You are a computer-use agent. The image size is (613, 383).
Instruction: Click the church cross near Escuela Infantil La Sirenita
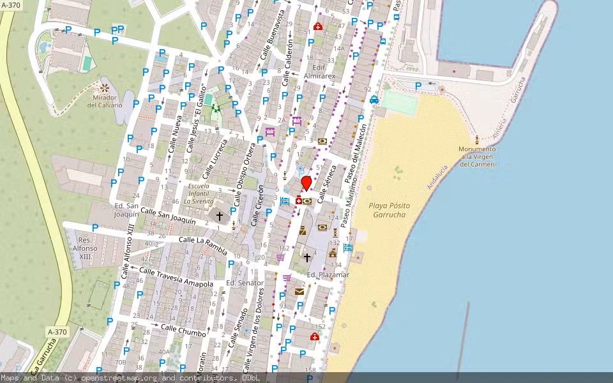(x=220, y=215)
